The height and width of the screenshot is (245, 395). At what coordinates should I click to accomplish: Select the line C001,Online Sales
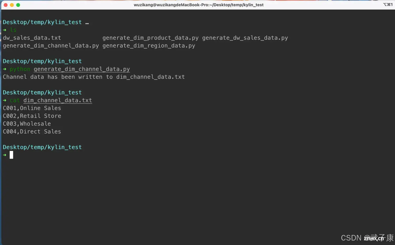[x=32, y=108]
